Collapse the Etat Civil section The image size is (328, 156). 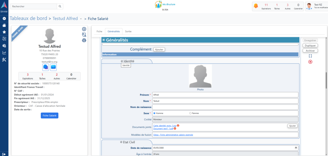pos(121,142)
